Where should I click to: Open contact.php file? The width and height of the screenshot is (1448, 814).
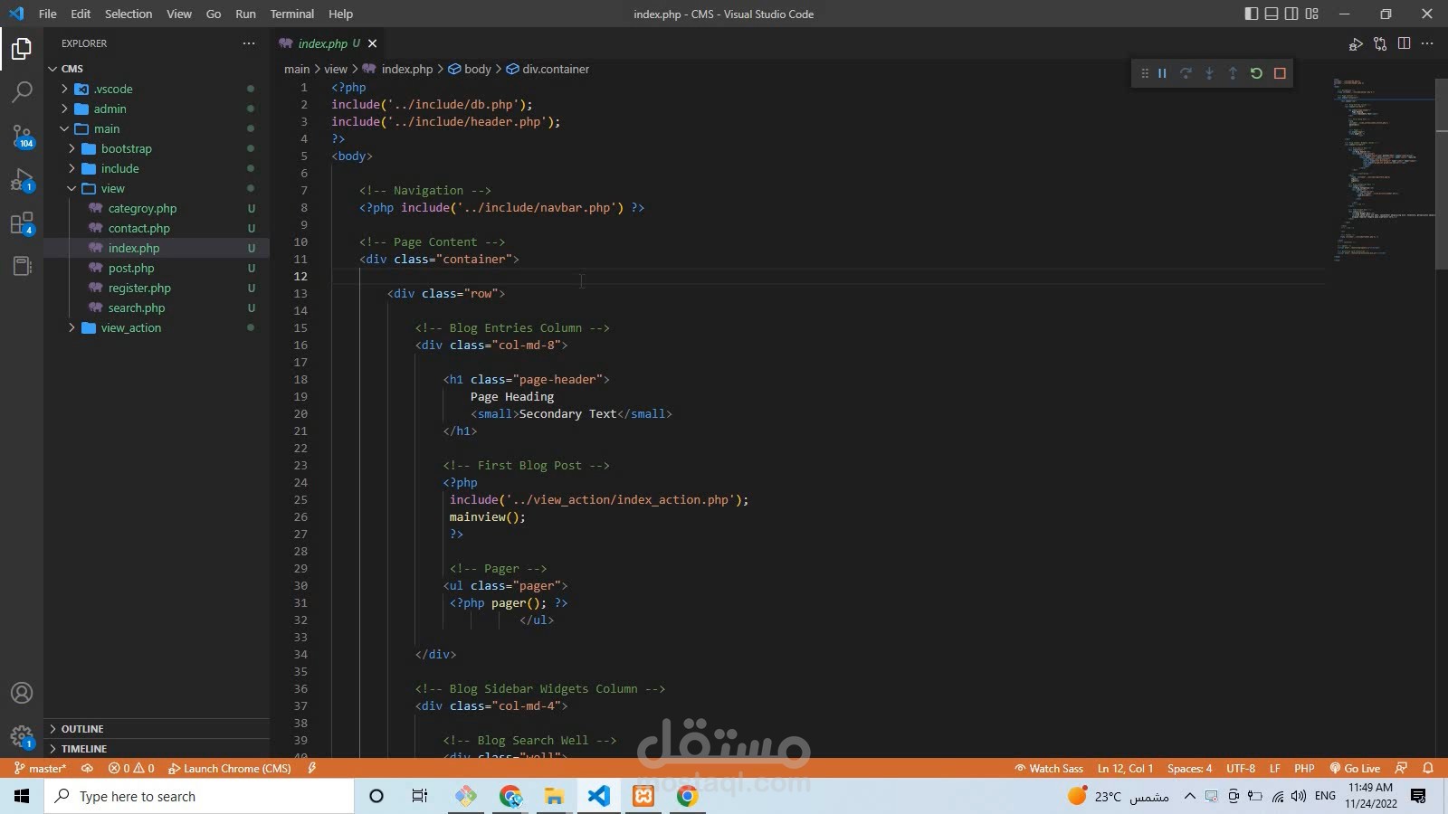(138, 228)
